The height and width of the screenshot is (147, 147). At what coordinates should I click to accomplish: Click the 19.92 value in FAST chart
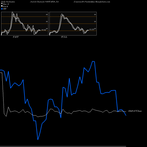click(44, 30)
